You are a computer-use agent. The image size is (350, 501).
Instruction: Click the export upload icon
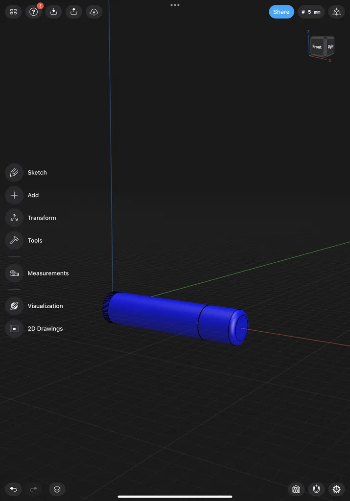[x=74, y=12]
